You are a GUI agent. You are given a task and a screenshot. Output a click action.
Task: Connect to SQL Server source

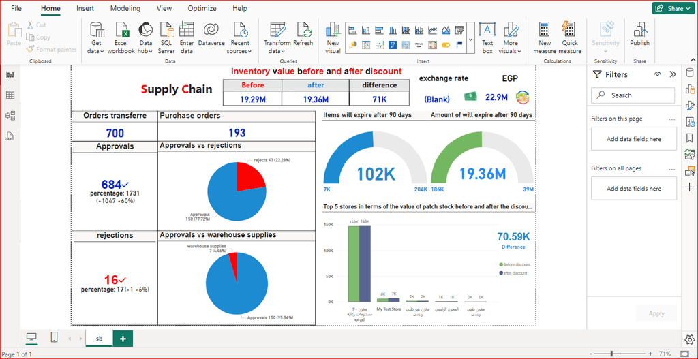(x=166, y=38)
